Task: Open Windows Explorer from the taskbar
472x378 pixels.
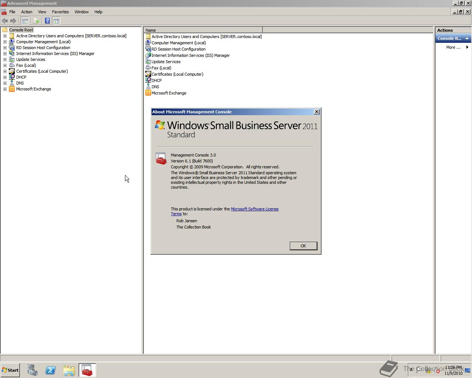Action: tap(69, 370)
